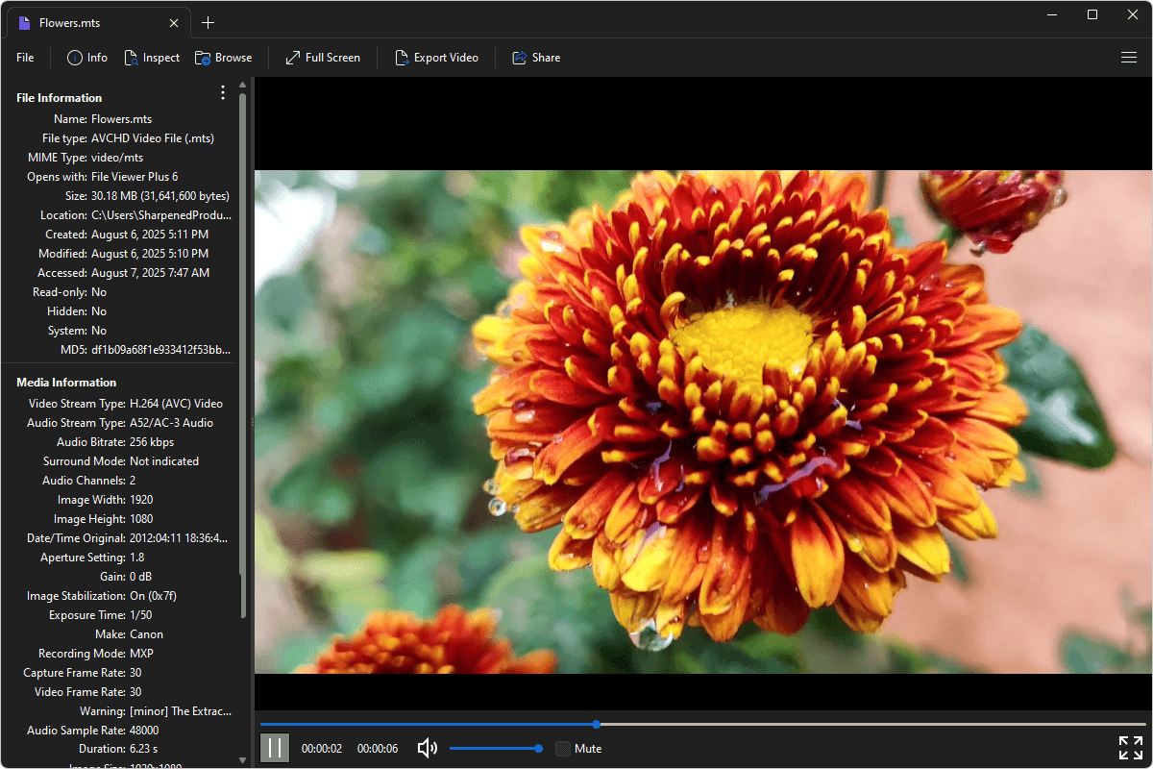Maximize the application window
The width and height of the screenshot is (1153, 769).
[x=1092, y=14]
